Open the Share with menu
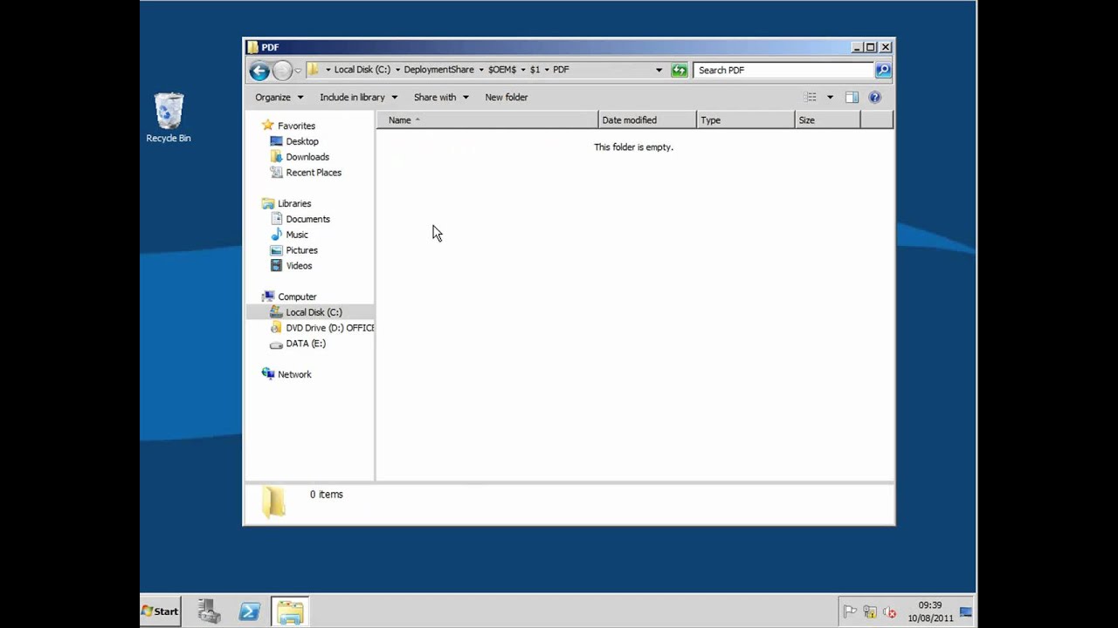Image resolution: width=1118 pixels, height=628 pixels. pyautogui.click(x=441, y=97)
